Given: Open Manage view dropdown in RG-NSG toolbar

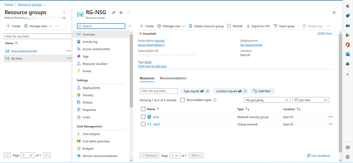Looking at the screenshot, I should pyautogui.click(x=171, y=26).
